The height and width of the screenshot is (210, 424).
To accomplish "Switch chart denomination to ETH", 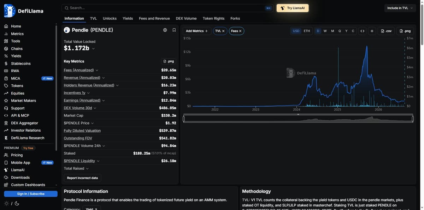I will [307, 31].
